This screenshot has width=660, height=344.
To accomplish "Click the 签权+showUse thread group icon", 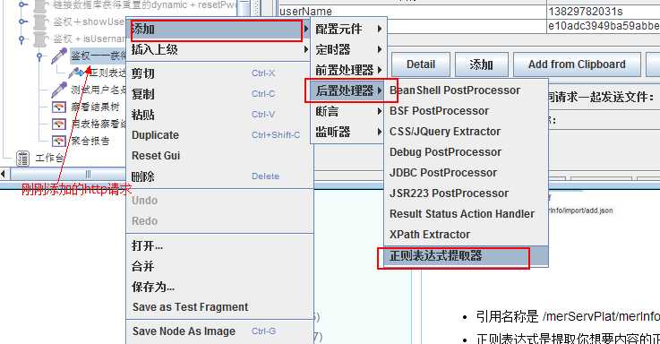I will tap(40, 21).
